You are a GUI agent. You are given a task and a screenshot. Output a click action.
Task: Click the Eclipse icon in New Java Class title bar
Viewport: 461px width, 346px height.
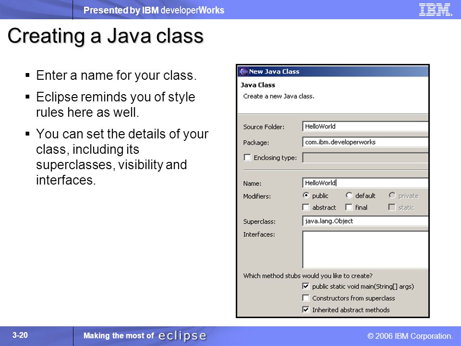[x=243, y=72]
